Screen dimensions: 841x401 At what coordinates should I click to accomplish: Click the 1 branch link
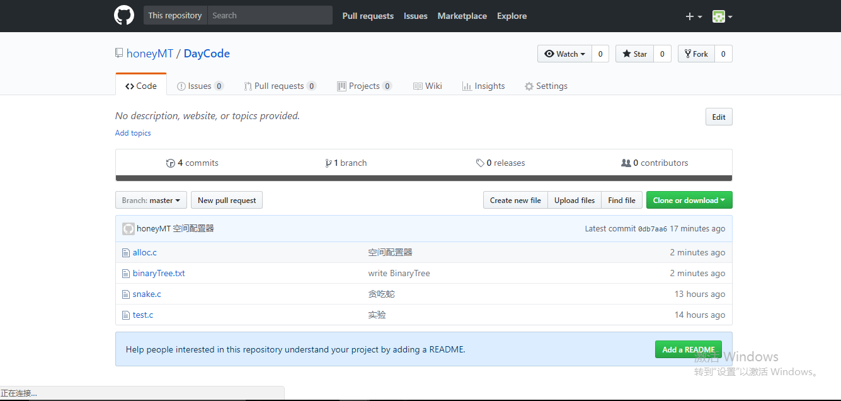346,163
